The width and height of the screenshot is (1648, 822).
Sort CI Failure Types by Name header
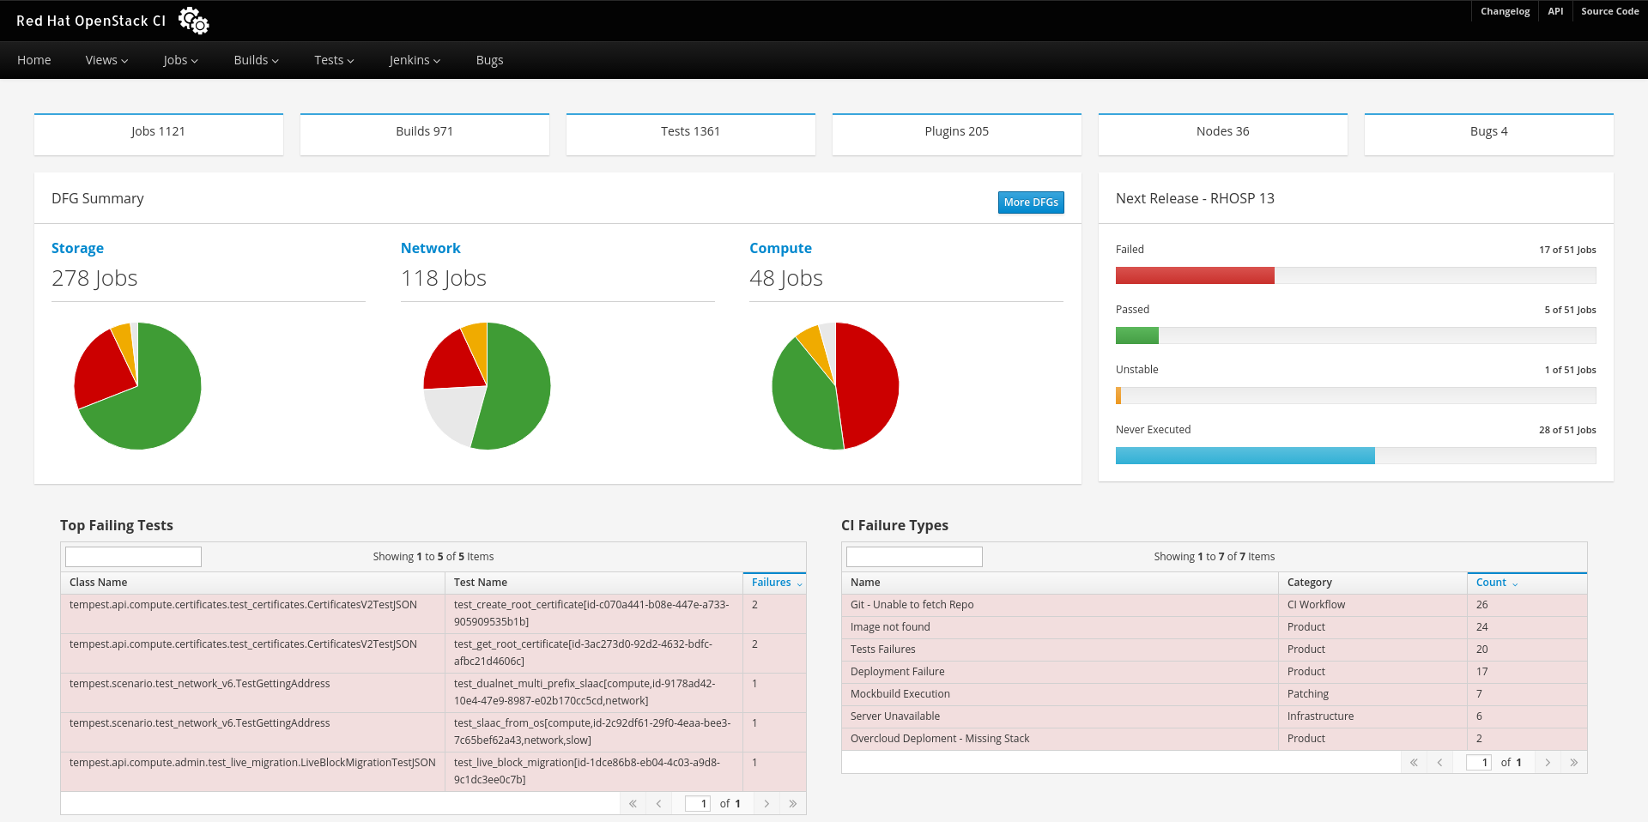(1060, 583)
